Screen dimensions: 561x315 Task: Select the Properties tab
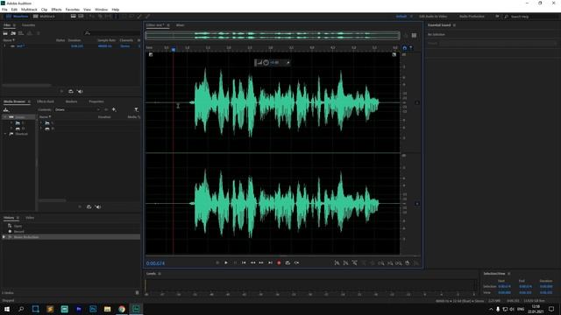(x=96, y=101)
